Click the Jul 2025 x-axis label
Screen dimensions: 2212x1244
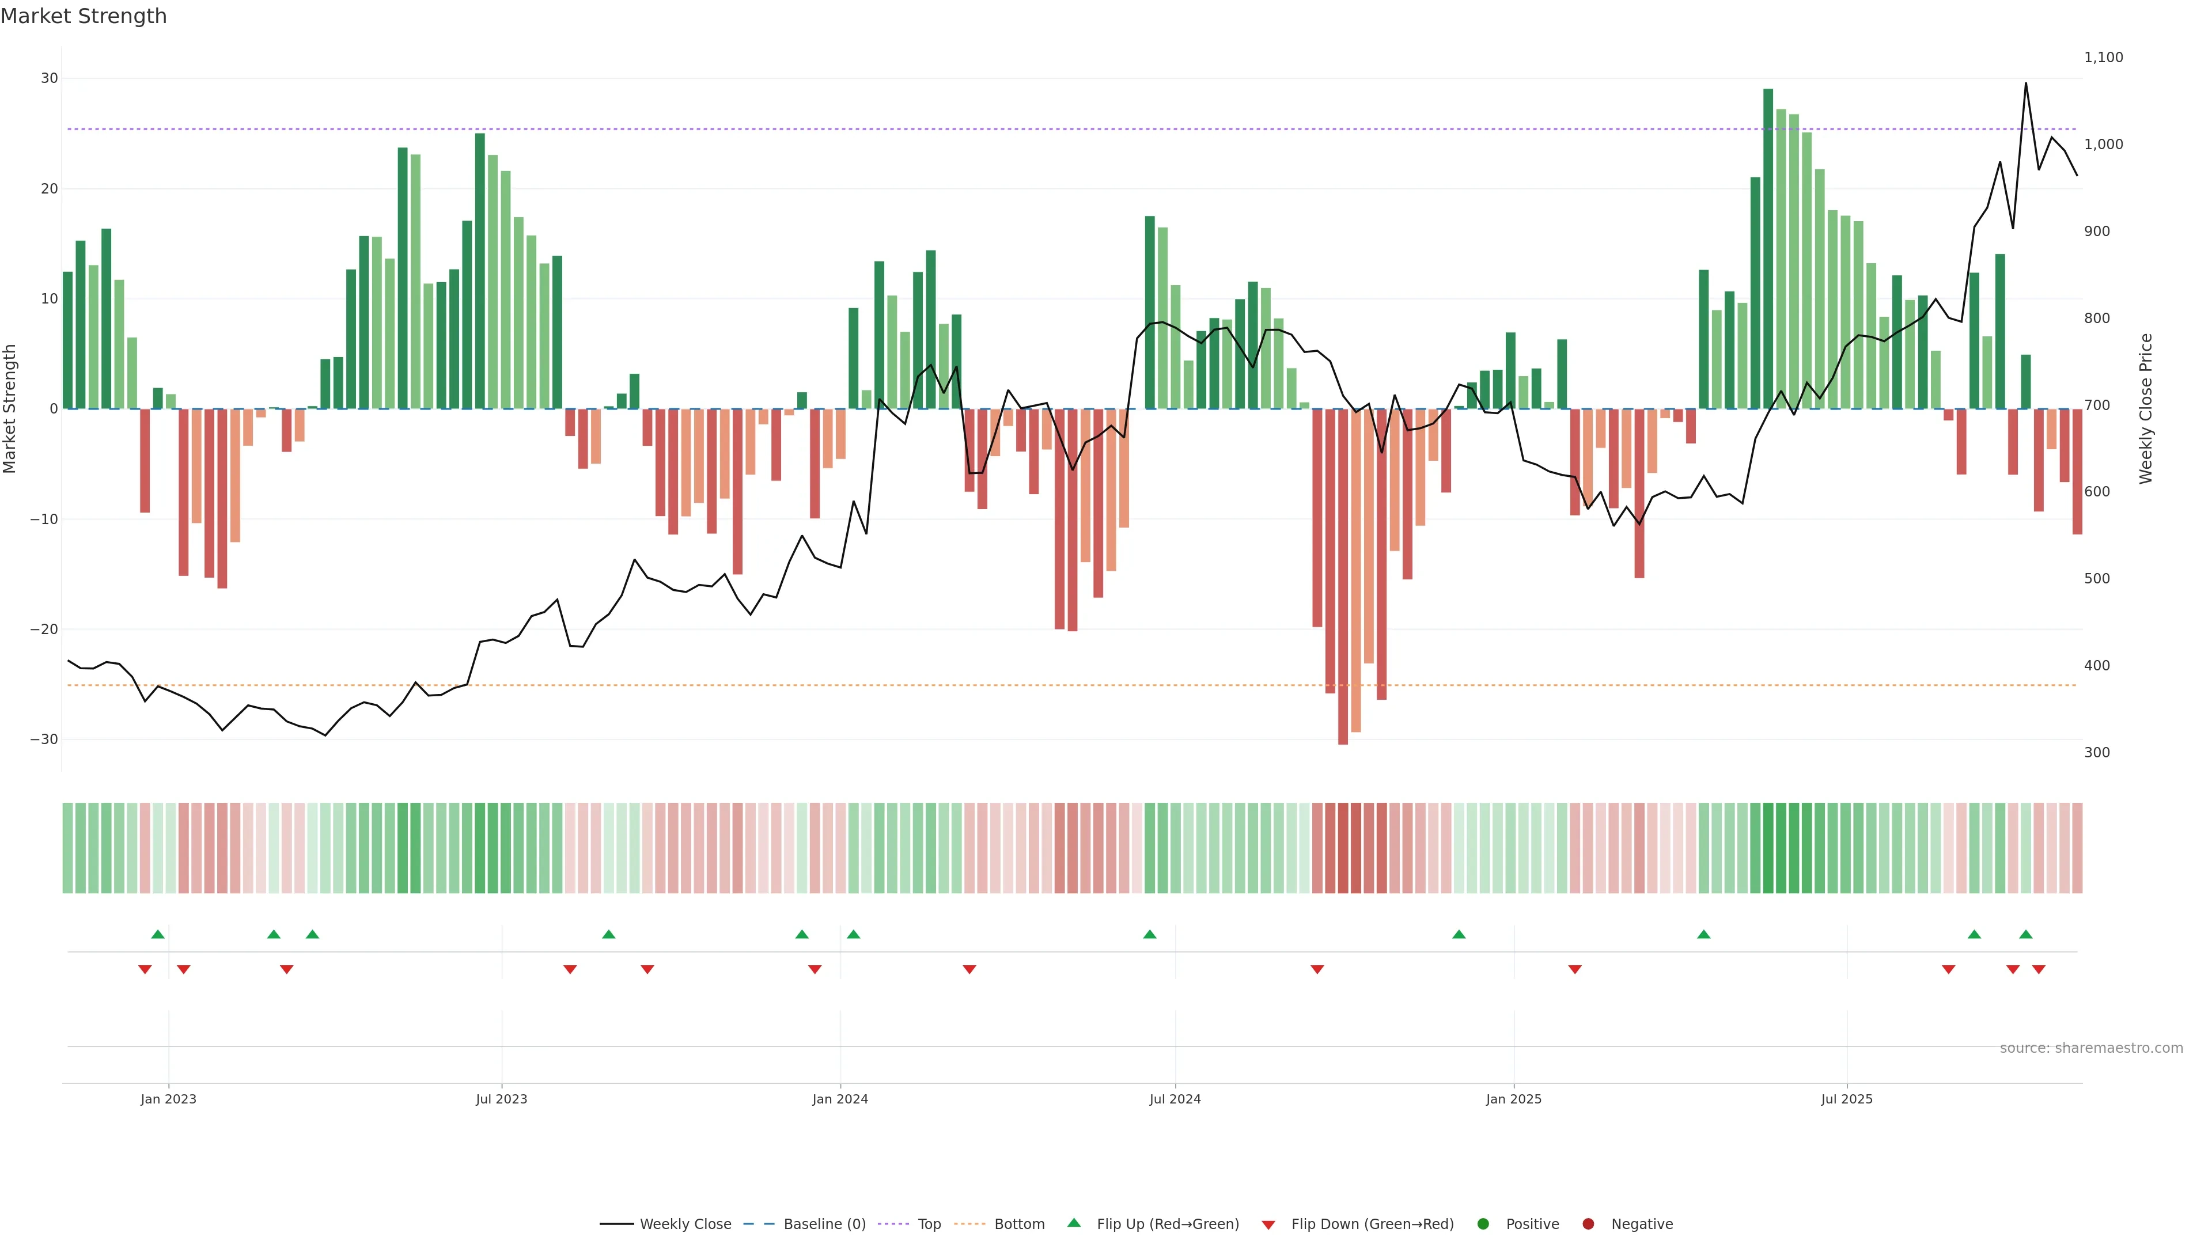coord(1846,1099)
